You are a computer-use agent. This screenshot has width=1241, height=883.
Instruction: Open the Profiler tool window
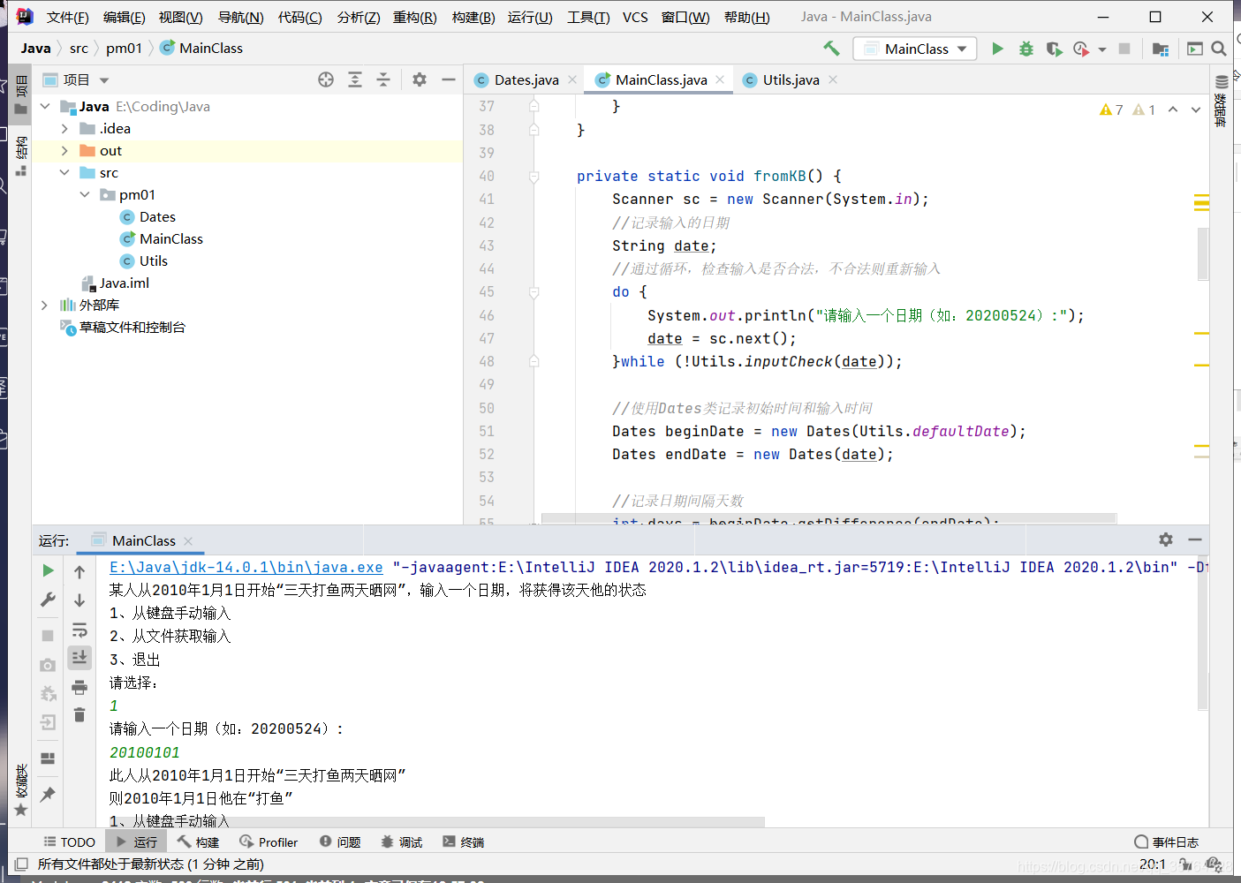coord(269,842)
